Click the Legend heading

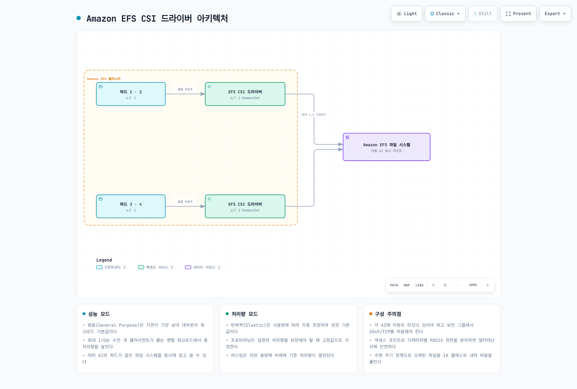click(104, 260)
